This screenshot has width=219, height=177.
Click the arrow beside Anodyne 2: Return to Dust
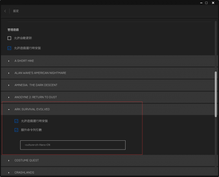pyautogui.click(x=9, y=97)
